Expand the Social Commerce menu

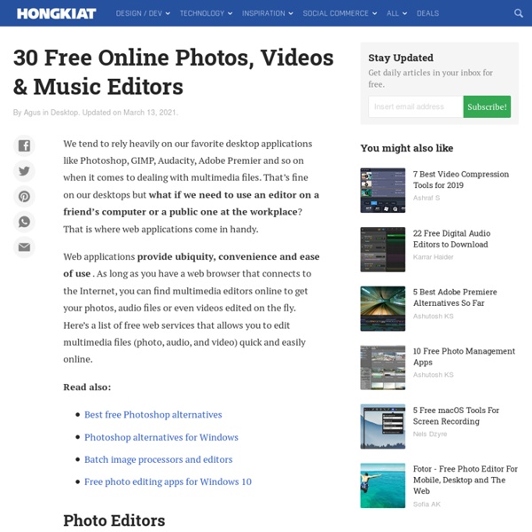340,13
